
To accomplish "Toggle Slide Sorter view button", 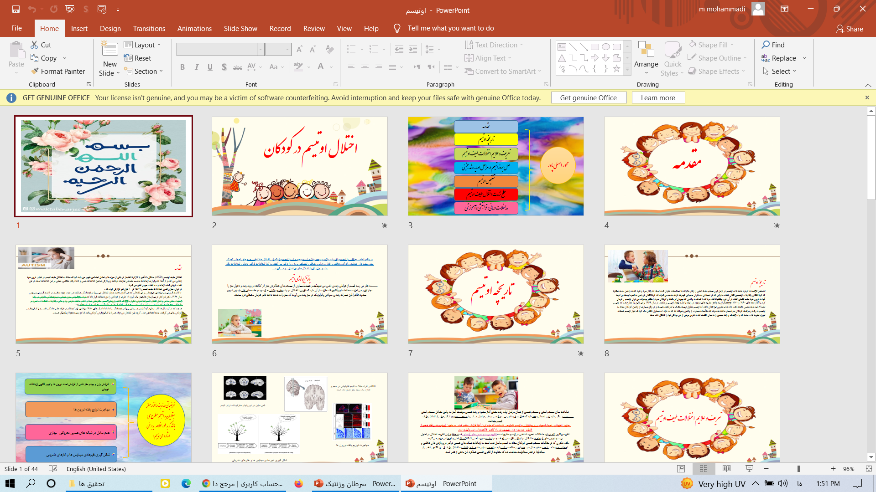I will click(x=704, y=469).
